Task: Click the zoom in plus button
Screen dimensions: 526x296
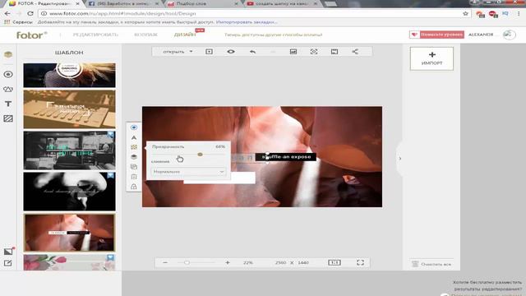Action: pyautogui.click(x=228, y=262)
